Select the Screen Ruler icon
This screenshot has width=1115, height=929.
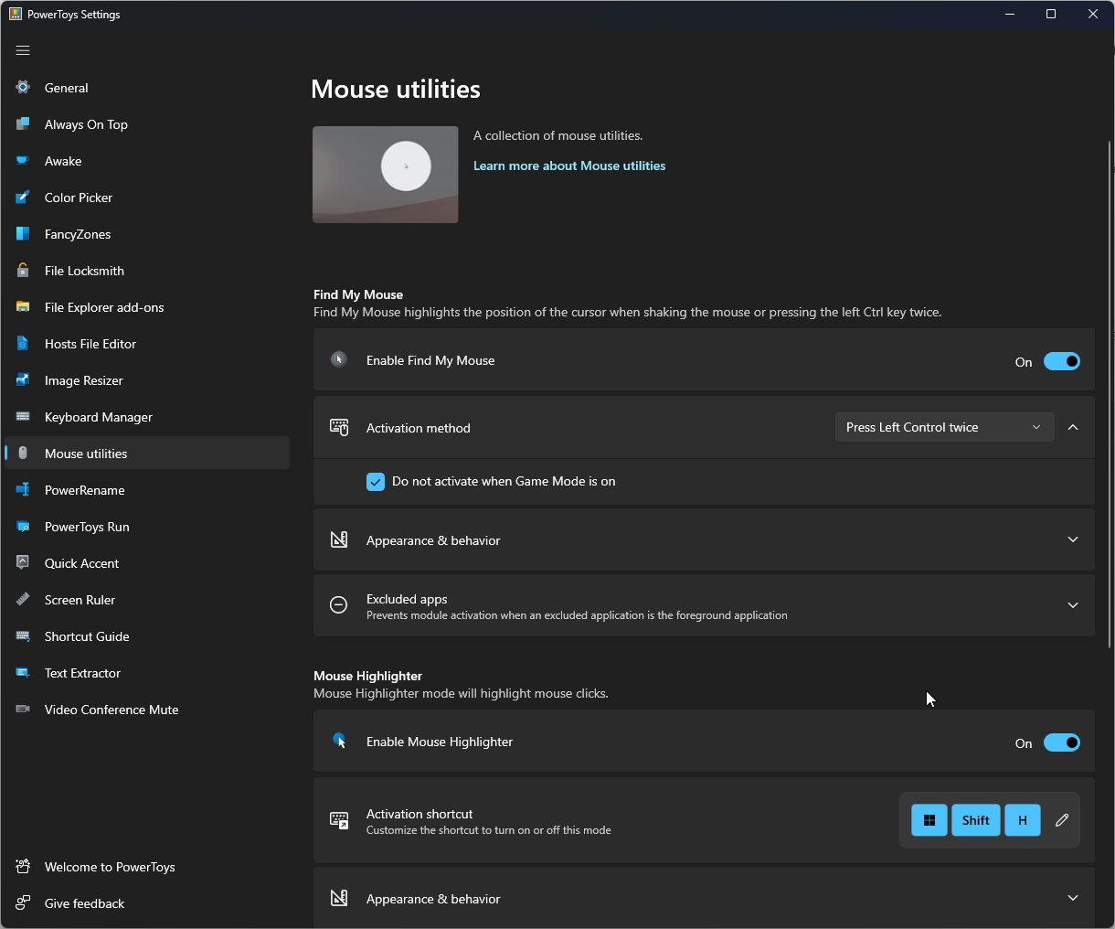coord(22,600)
